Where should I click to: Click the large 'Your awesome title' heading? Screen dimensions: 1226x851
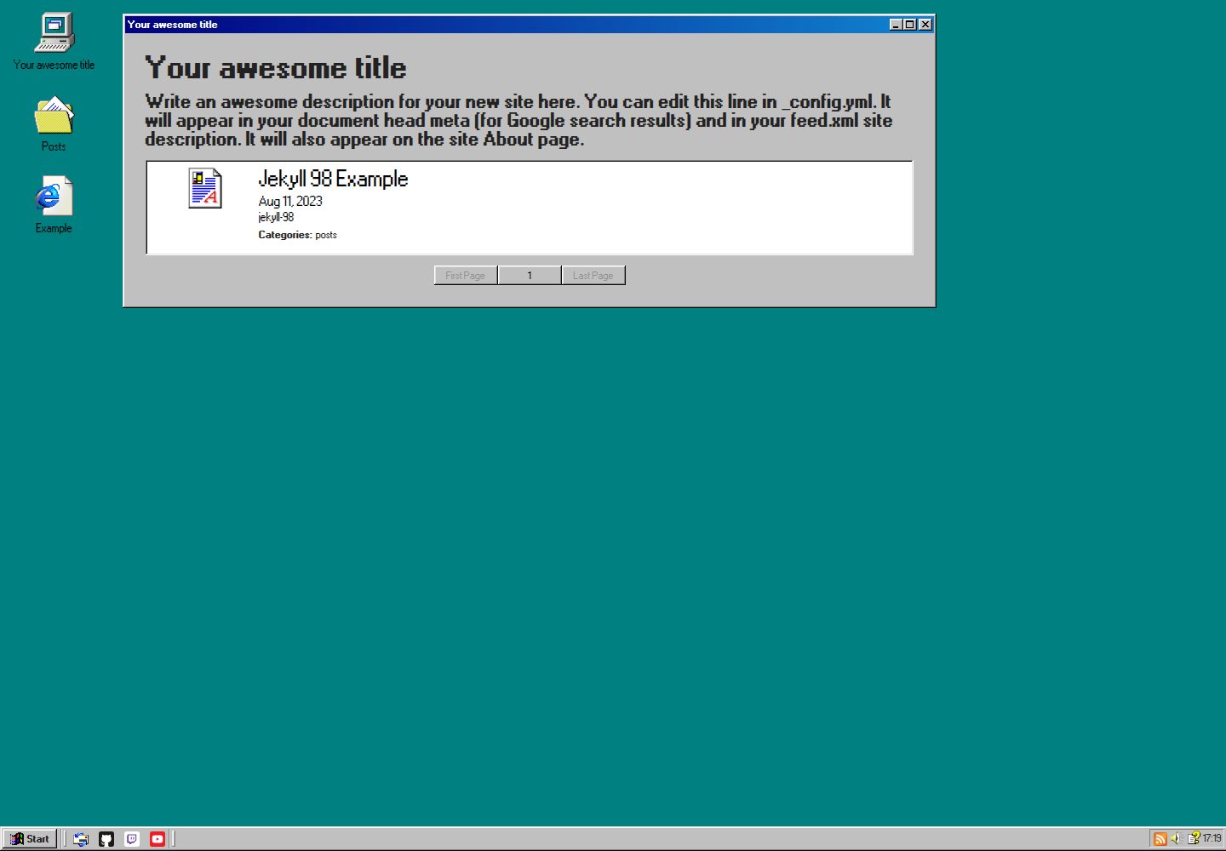pyautogui.click(x=276, y=68)
